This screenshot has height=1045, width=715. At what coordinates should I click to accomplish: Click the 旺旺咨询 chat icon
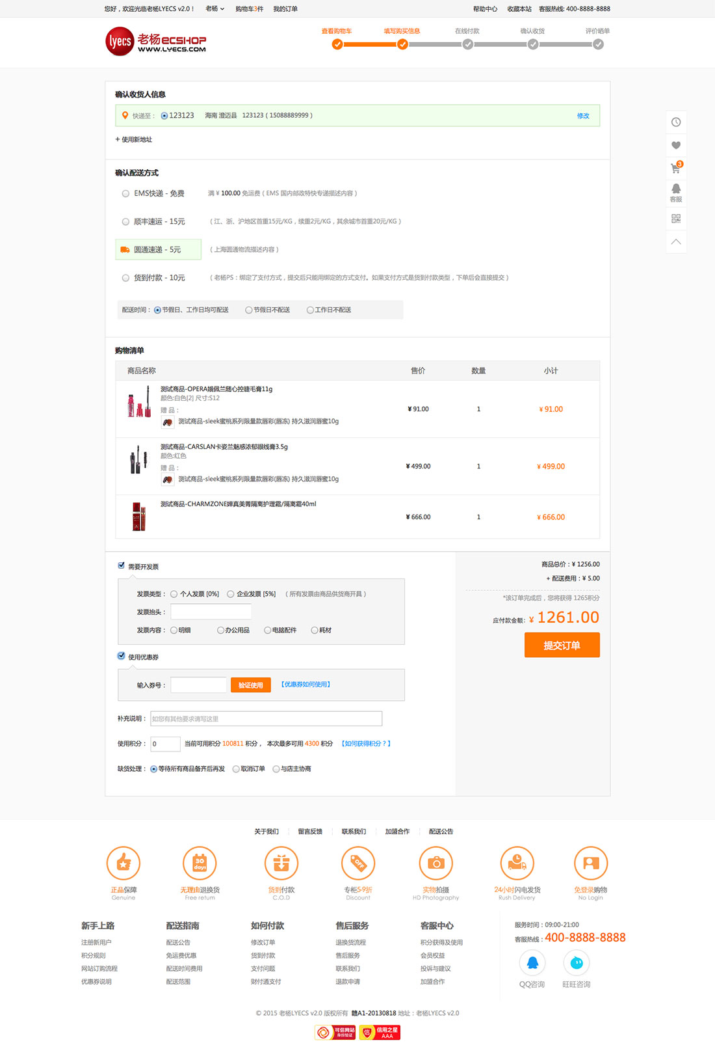coord(577,963)
